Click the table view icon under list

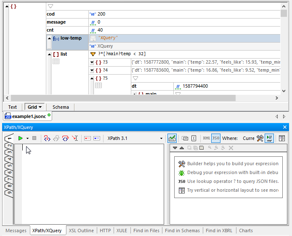click(56, 62)
